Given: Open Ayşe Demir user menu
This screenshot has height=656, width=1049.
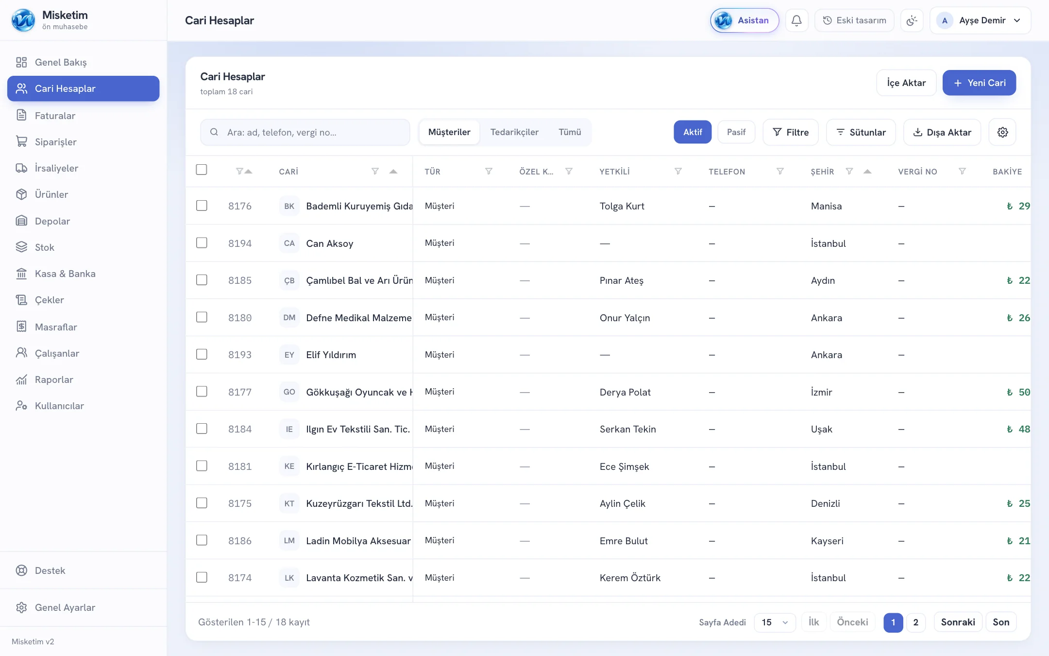Looking at the screenshot, I should pyautogui.click(x=980, y=20).
